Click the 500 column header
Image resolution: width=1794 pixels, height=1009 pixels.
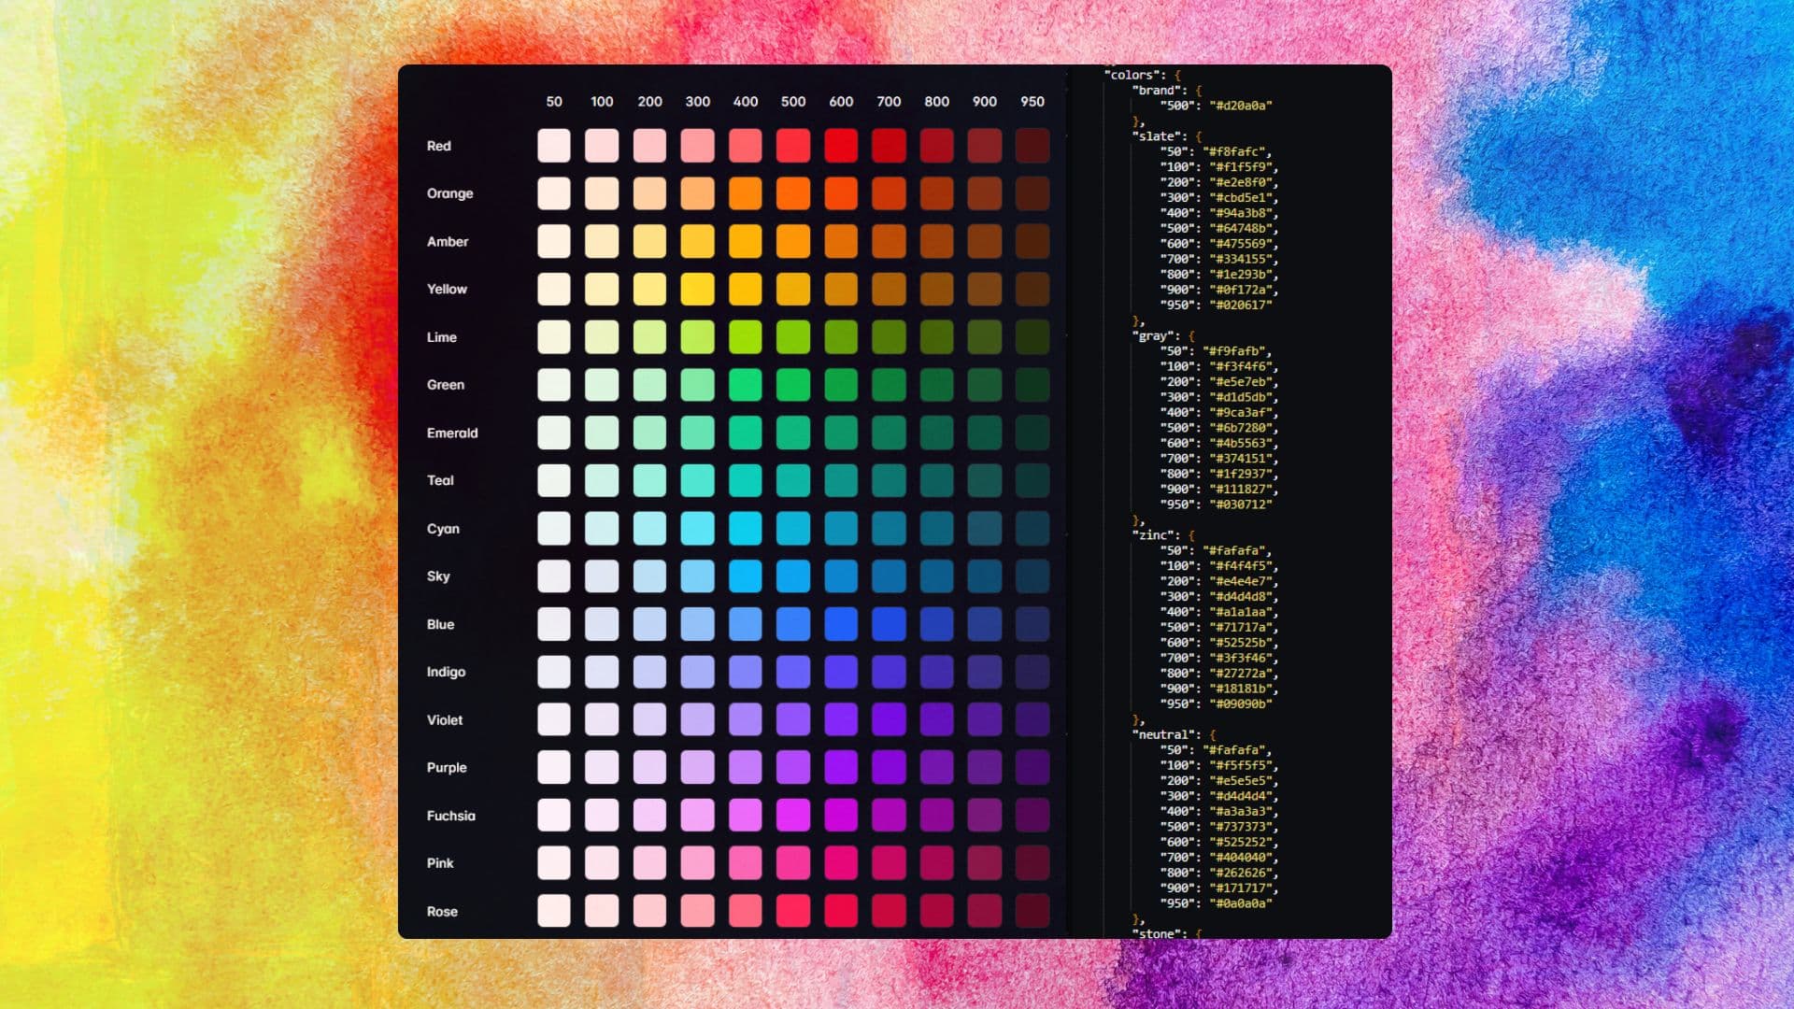point(792,101)
